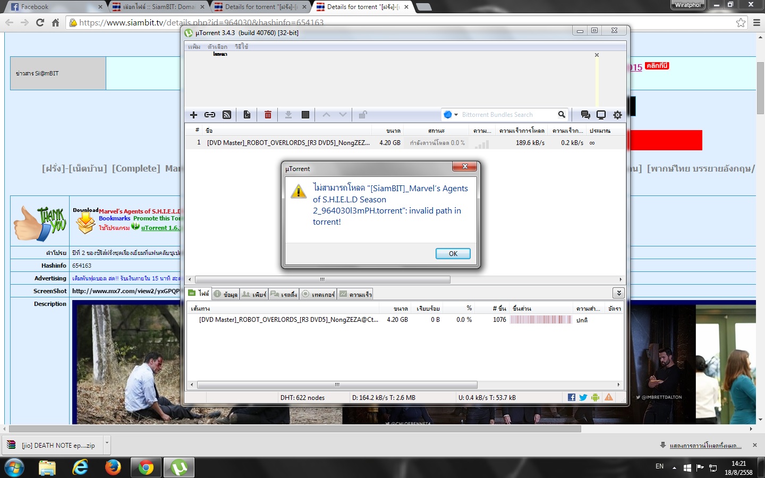Click the bookmark star icon in address bar
The width and height of the screenshot is (765, 478).
[x=741, y=22]
